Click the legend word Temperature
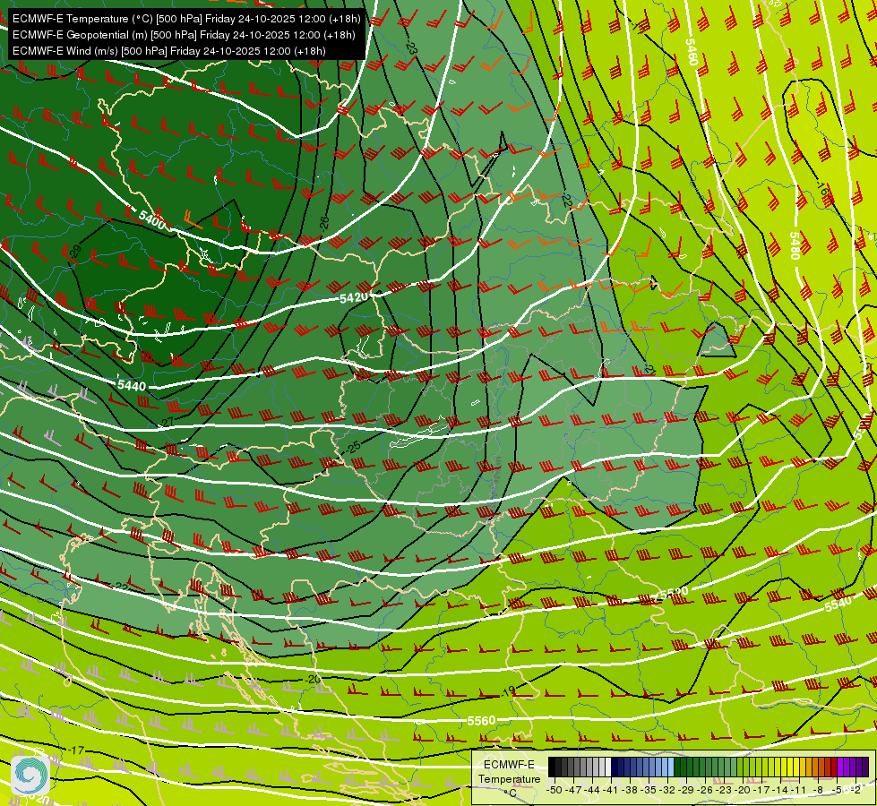The height and width of the screenshot is (806, 877). (x=509, y=779)
